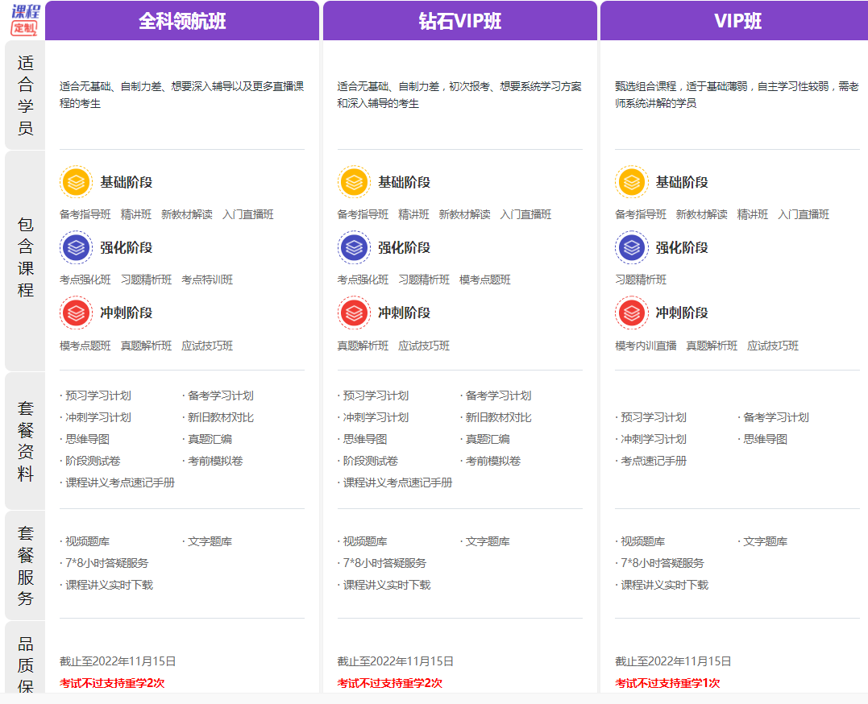The height and width of the screenshot is (704, 868).
Task: Click the yellow 基础阶段 icon under VIP班
Action: click(632, 181)
